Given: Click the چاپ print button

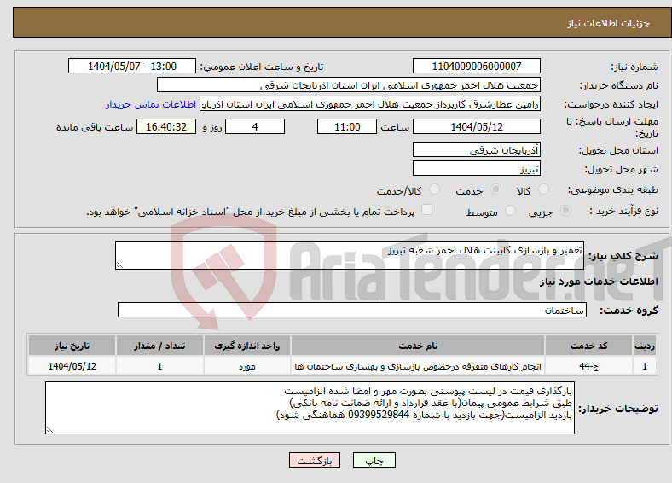Looking at the screenshot, I should pos(374,460).
